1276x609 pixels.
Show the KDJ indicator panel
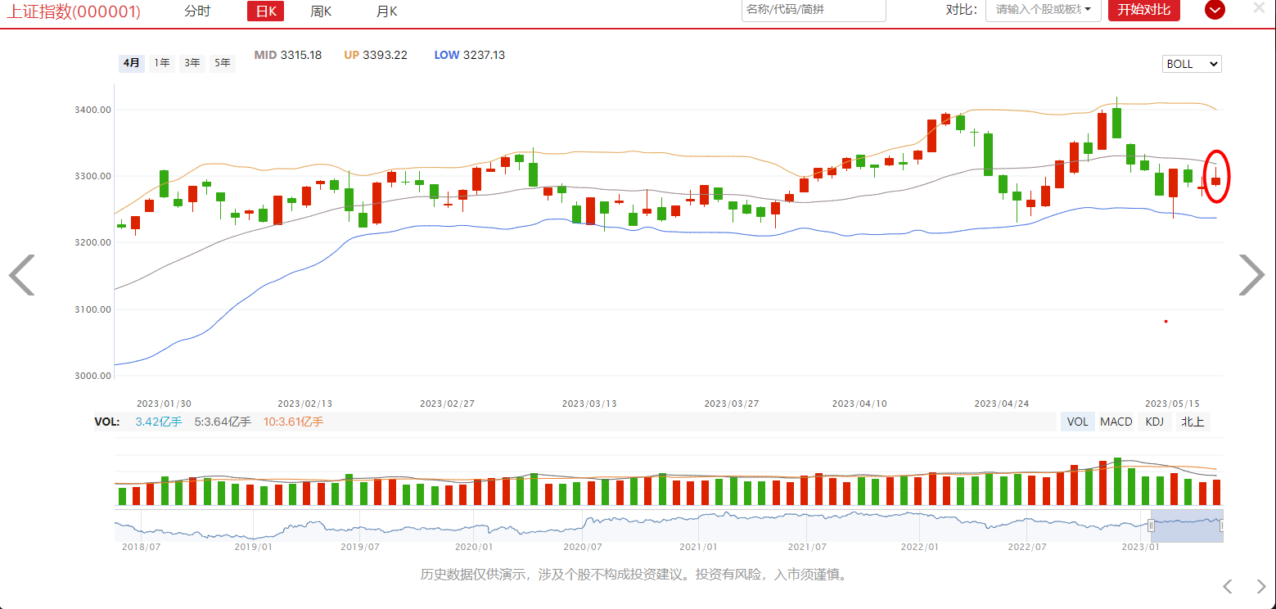[1155, 422]
